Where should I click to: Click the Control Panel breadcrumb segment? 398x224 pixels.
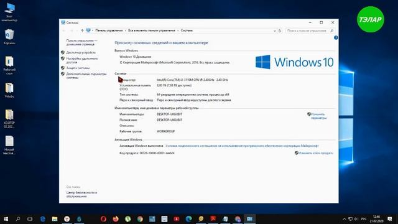pos(109,30)
